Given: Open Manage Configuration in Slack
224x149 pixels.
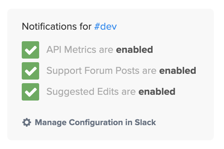Looking at the screenshot, I should tap(95, 122).
